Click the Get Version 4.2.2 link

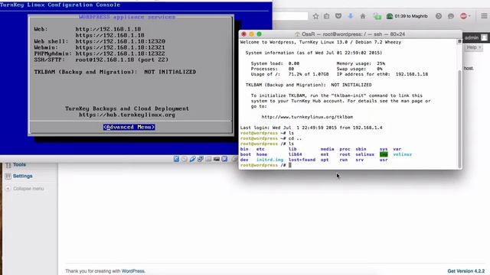(466, 271)
